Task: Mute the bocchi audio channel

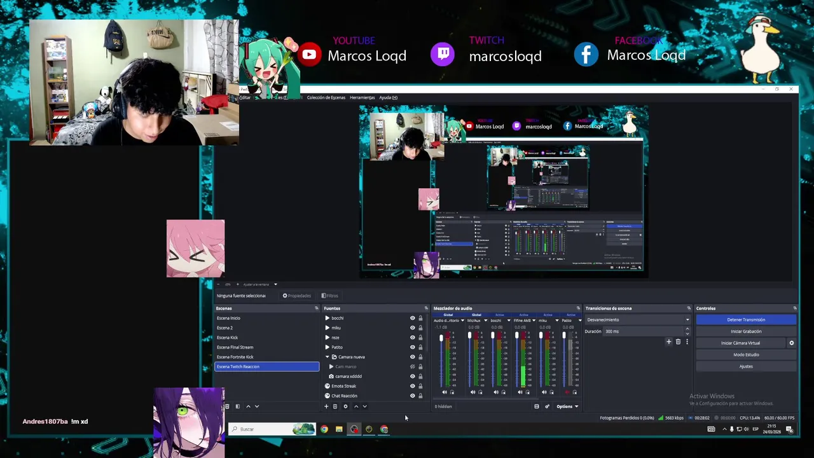Action: pos(496,392)
